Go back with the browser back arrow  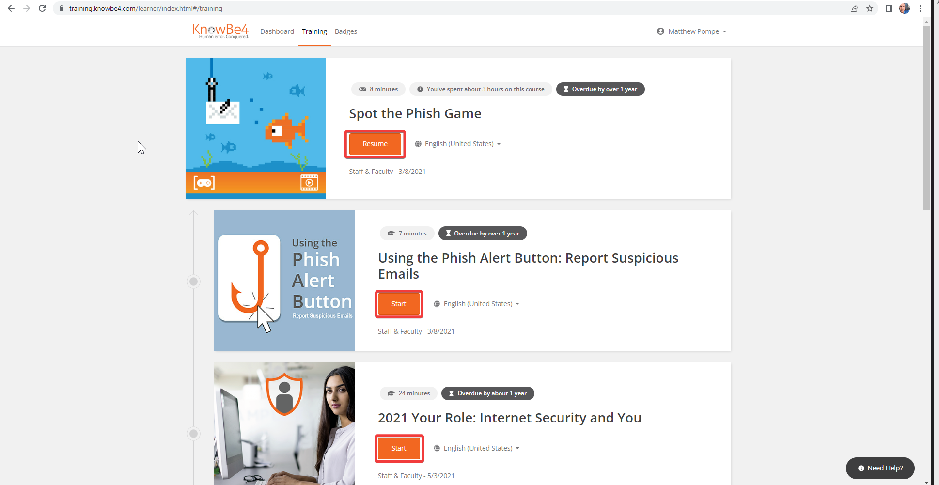point(11,8)
